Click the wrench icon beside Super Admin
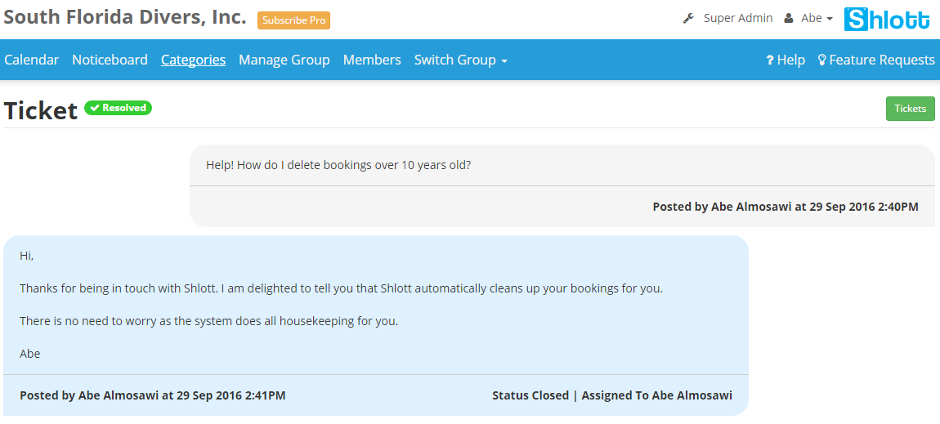Screen dimensions: 940x424 tap(688, 19)
